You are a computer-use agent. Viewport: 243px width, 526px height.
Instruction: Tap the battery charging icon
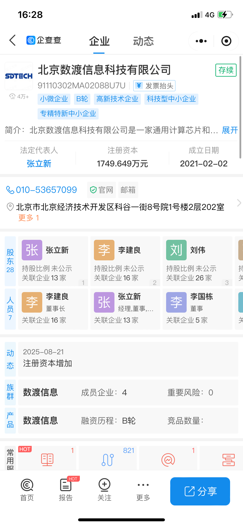click(x=225, y=15)
